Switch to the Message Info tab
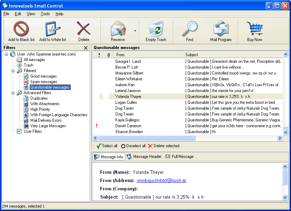 (109, 157)
